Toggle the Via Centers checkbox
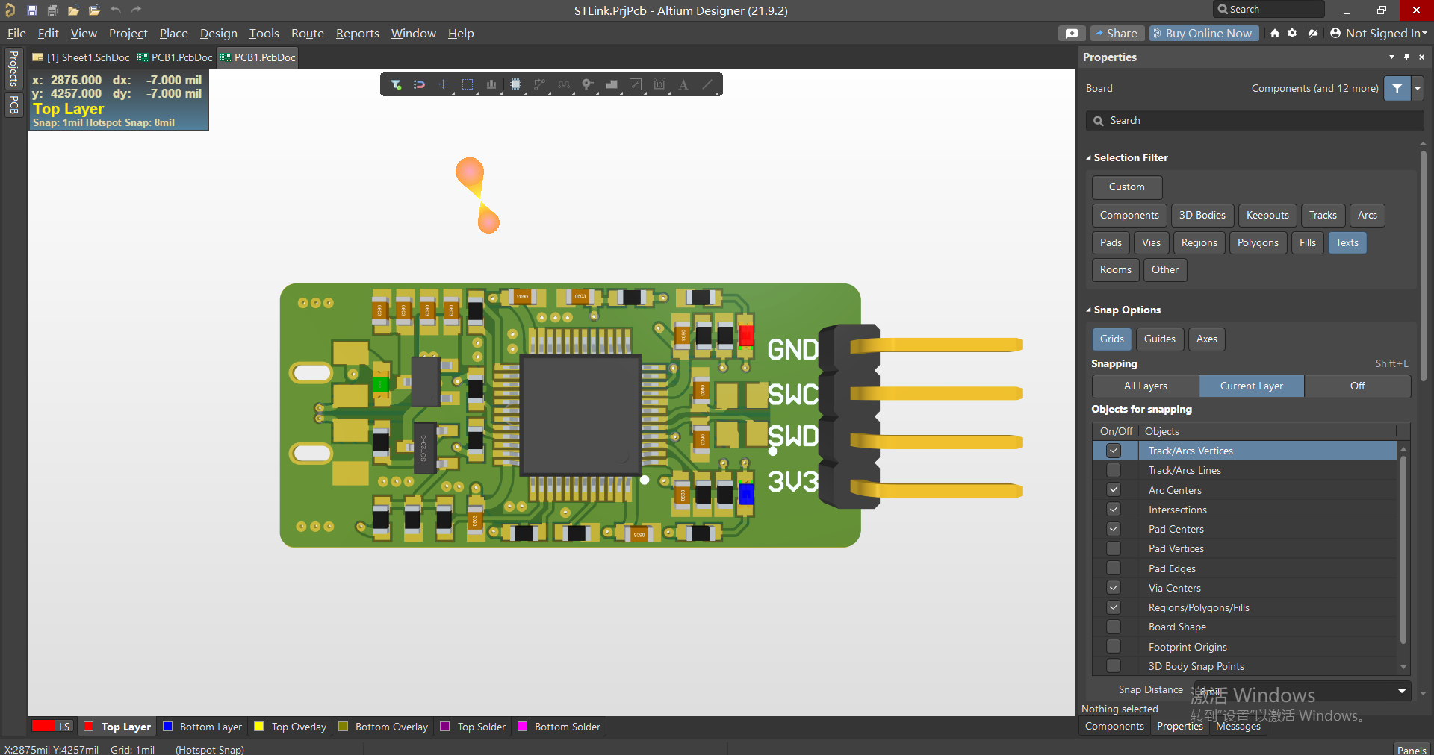Screen dimensions: 1434x755 (x=1114, y=588)
